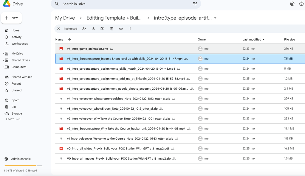The width and height of the screenshot is (305, 176).
Task: Open intro folder dropdown arrow in breadcrumb
Action: tap(215, 18)
